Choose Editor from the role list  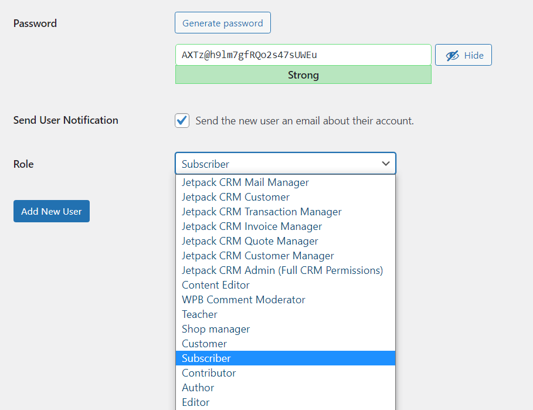click(195, 402)
